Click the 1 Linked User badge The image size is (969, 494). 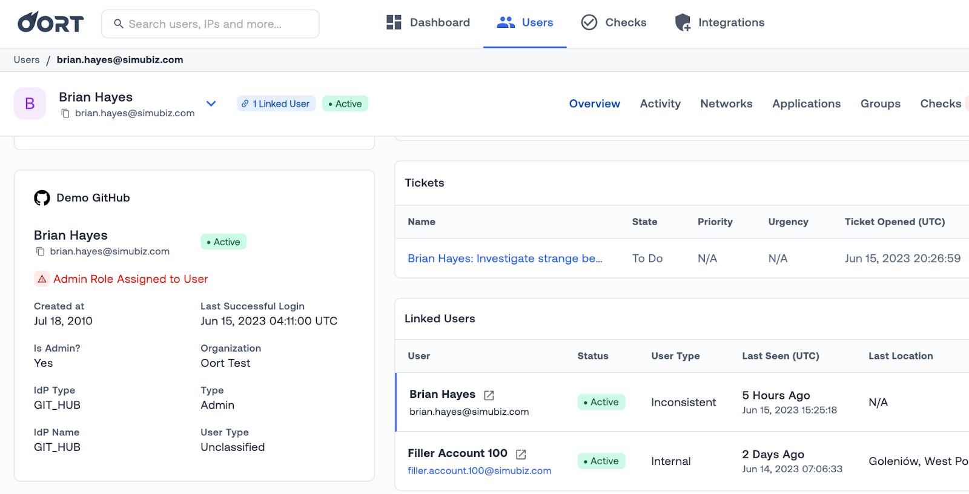276,104
